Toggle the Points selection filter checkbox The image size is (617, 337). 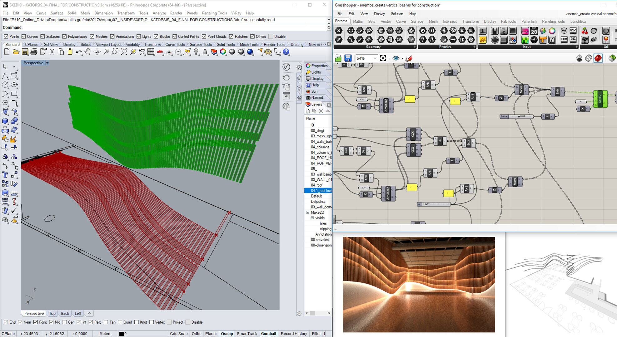[x=6, y=37]
